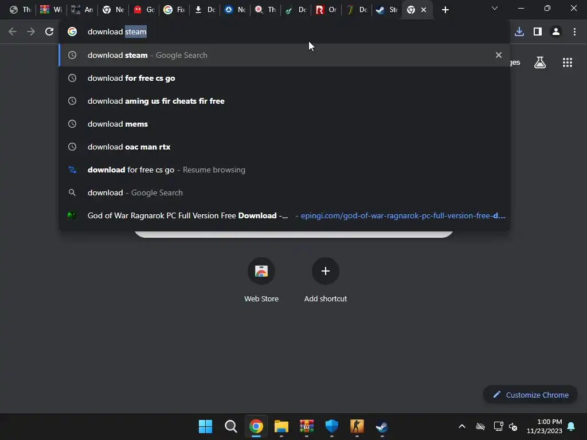Open the Windows Start menu

206,426
